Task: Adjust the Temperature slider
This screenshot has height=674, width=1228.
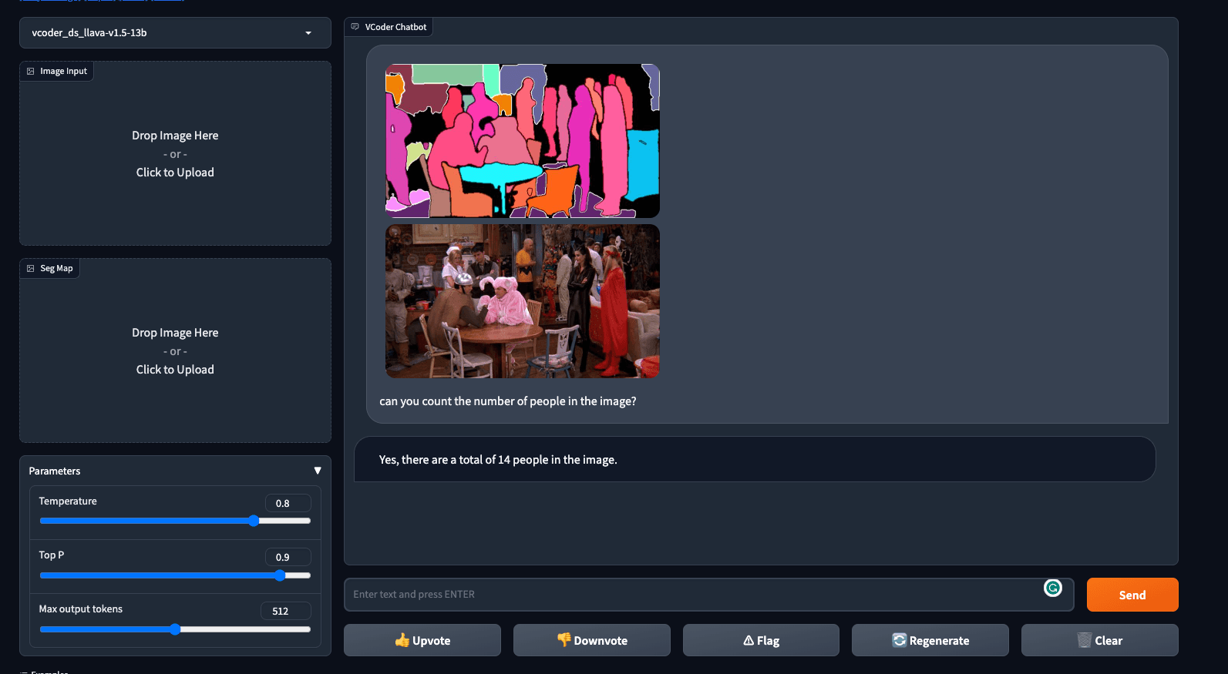Action: (x=175, y=521)
